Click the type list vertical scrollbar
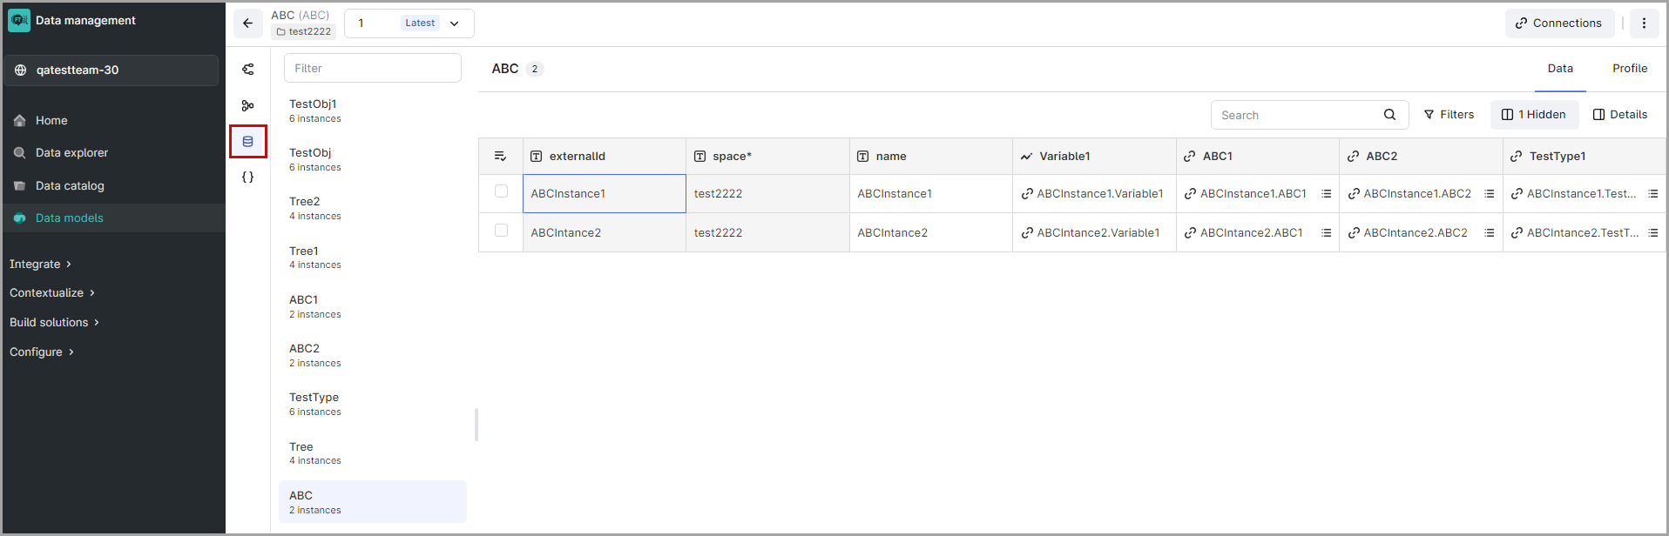 476,425
